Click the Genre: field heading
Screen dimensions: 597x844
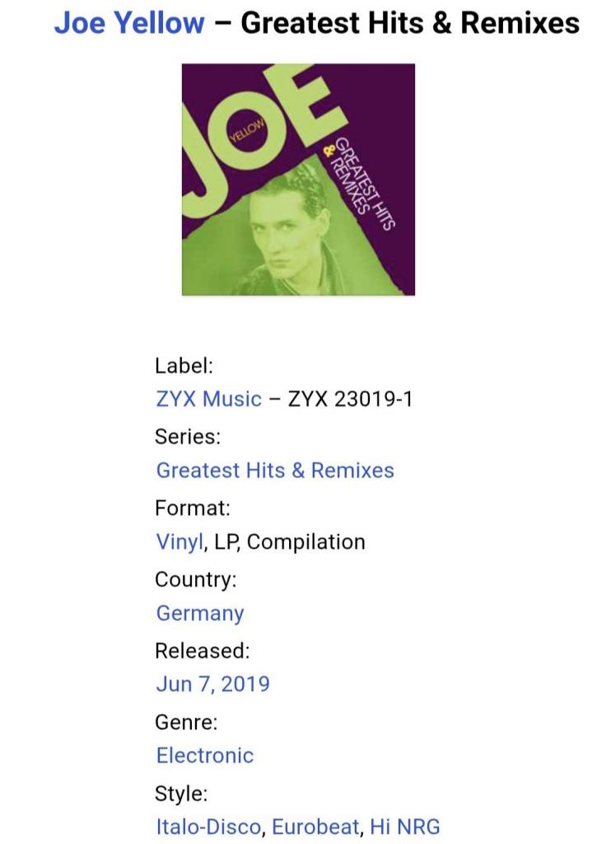[x=186, y=722]
